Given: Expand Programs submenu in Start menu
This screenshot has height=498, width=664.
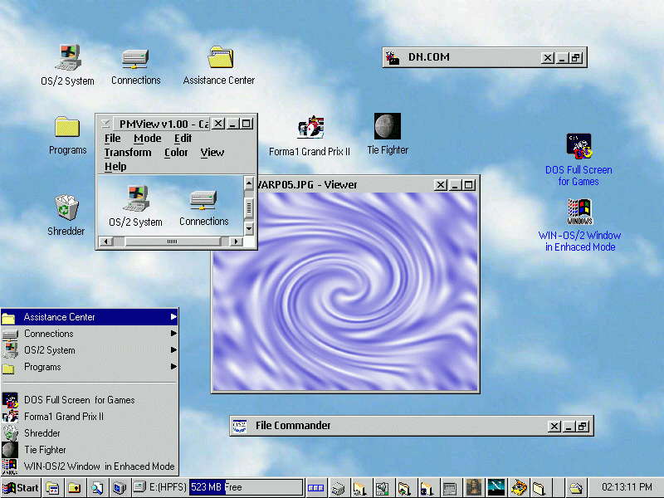Looking at the screenshot, I should [x=173, y=367].
